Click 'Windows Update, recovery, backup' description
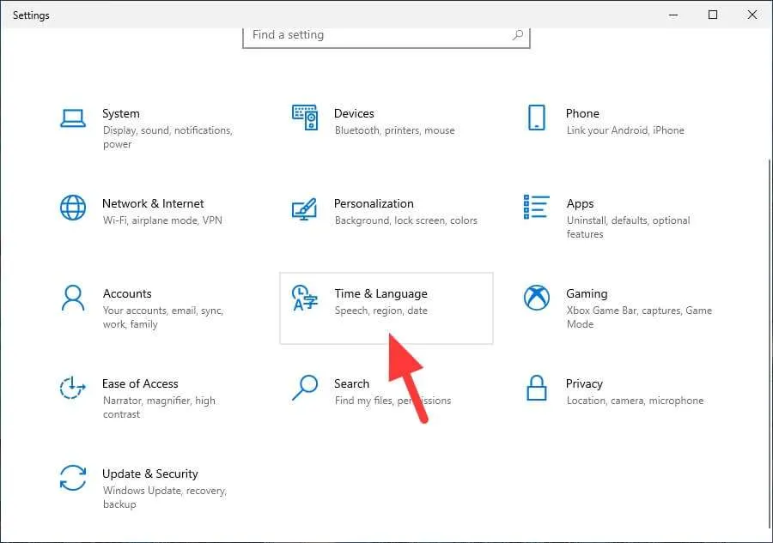Screen dimensions: 773x543 coord(165,498)
